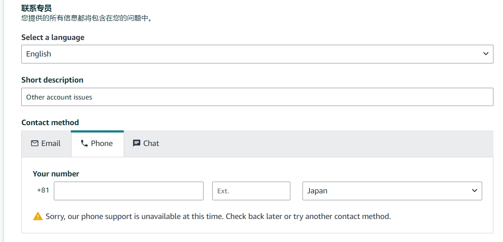
Task: Click the chat bubble icon
Action: (137, 143)
